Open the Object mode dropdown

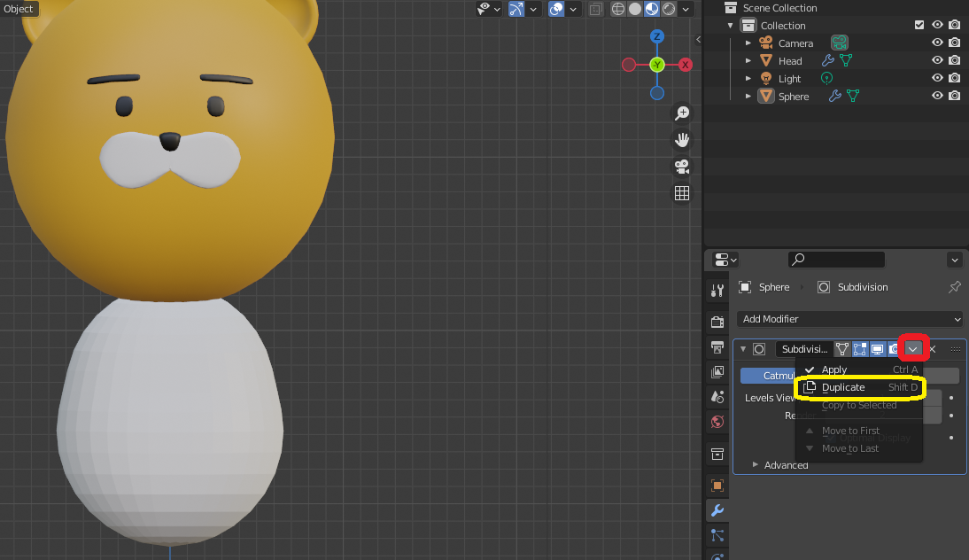[x=19, y=9]
